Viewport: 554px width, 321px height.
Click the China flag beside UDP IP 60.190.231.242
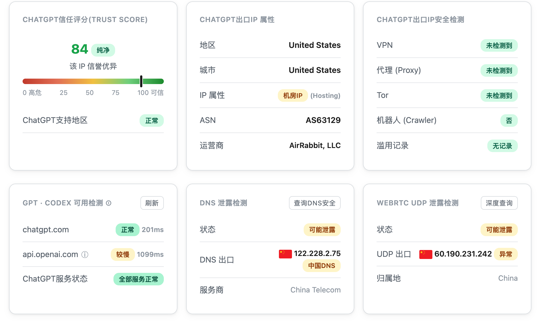pyautogui.click(x=426, y=254)
